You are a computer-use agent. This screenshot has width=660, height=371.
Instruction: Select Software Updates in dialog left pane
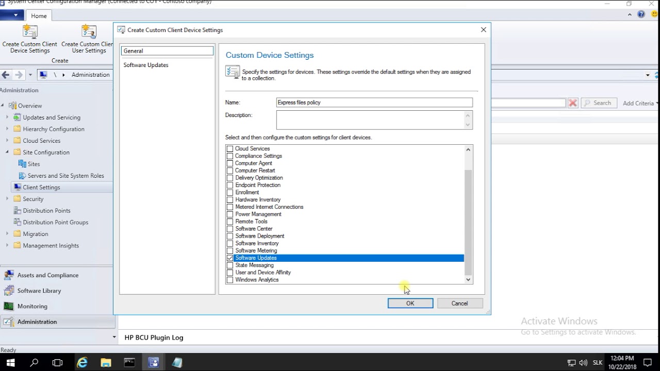coord(146,65)
